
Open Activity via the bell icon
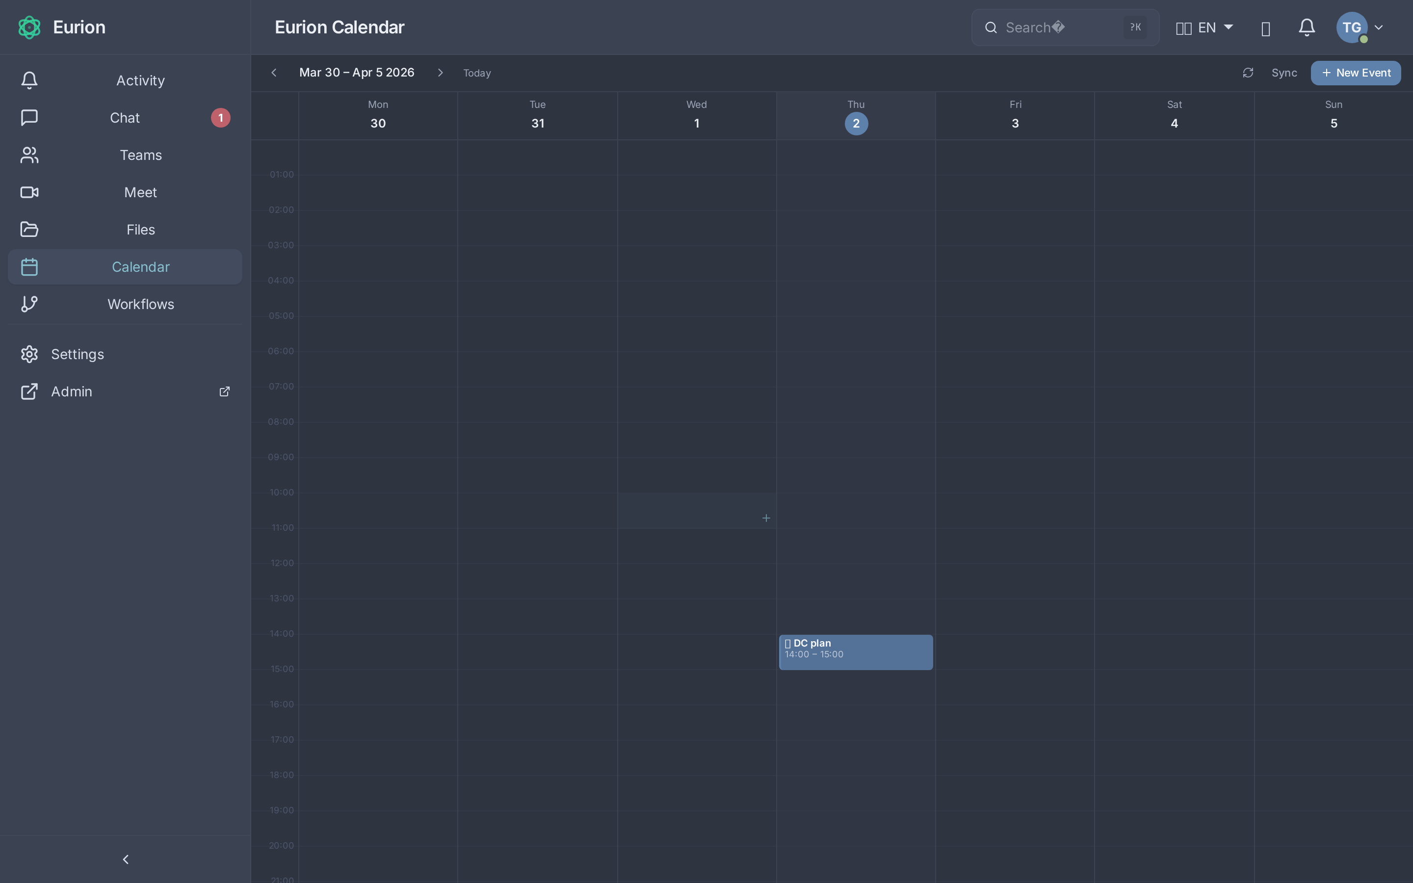click(x=29, y=80)
